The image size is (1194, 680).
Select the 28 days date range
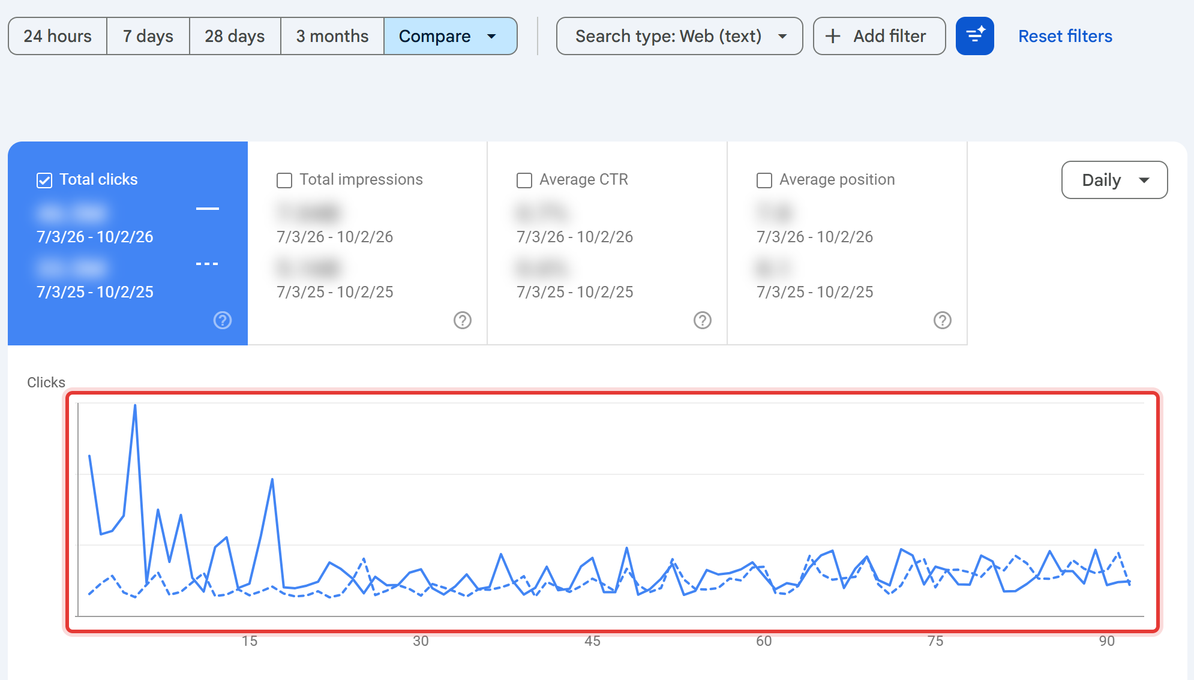pos(235,36)
